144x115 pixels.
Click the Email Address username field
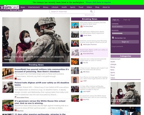[x=125, y=27]
